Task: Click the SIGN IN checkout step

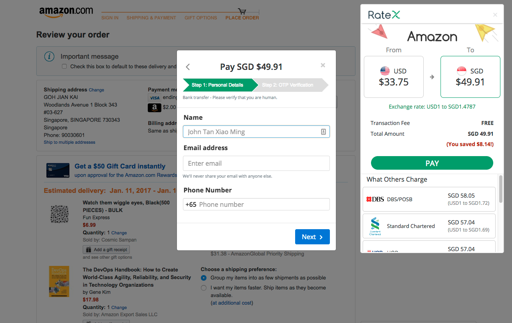Action: click(x=110, y=18)
